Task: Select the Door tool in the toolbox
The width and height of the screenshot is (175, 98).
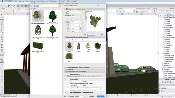Action: click(2, 24)
